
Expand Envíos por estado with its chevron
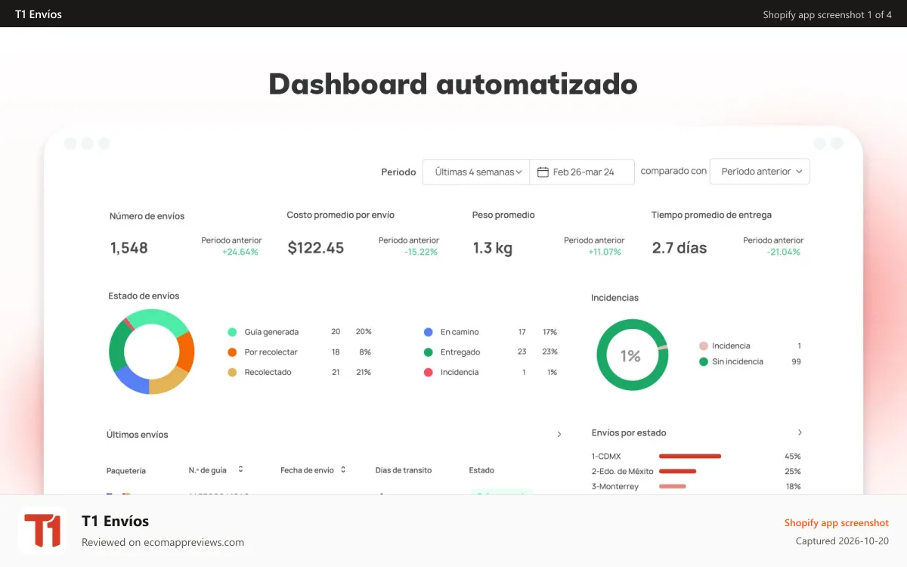point(800,432)
